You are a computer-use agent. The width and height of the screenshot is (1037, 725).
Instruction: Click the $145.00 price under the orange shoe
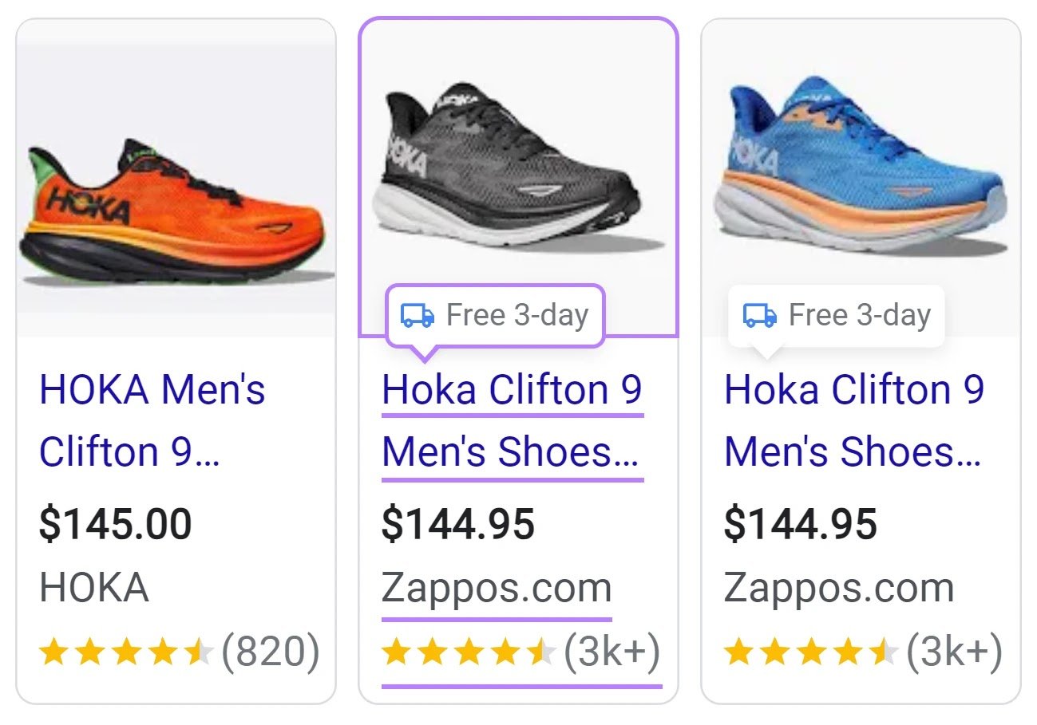point(114,524)
